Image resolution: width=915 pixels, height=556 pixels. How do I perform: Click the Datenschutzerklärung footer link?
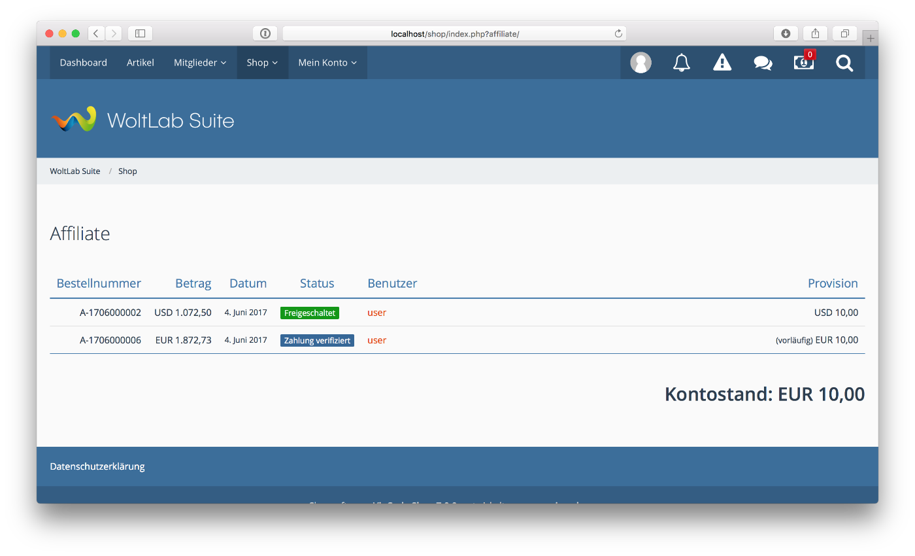click(x=97, y=466)
